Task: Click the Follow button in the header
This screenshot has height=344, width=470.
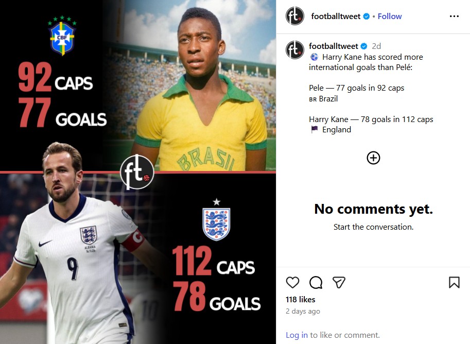Action: point(390,16)
